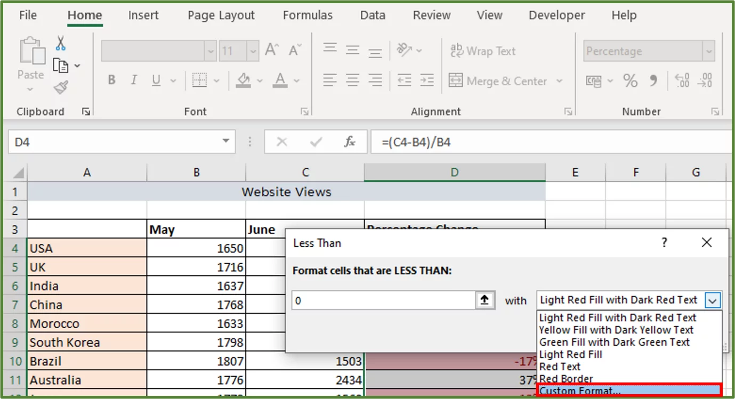Click the Decrease Decimal icon

coord(705,81)
